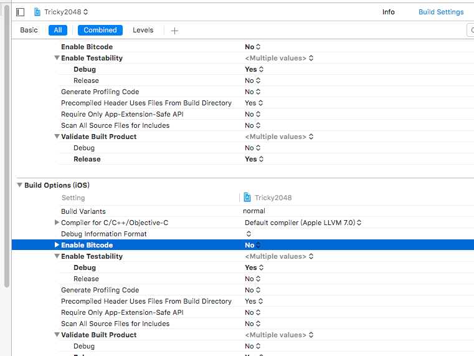
Task: Click Tricky2048 column header project icon
Action: (x=247, y=197)
